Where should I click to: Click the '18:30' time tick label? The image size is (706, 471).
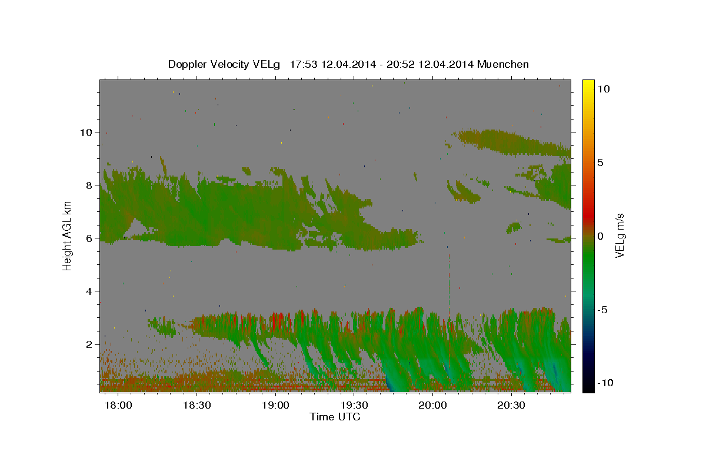(x=197, y=405)
